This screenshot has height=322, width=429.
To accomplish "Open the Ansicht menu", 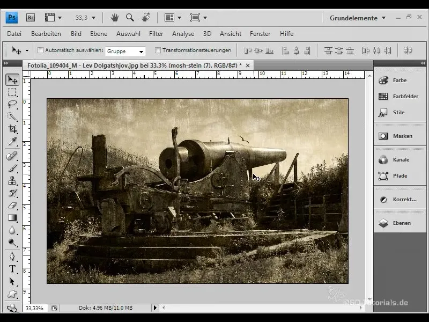I will point(231,34).
